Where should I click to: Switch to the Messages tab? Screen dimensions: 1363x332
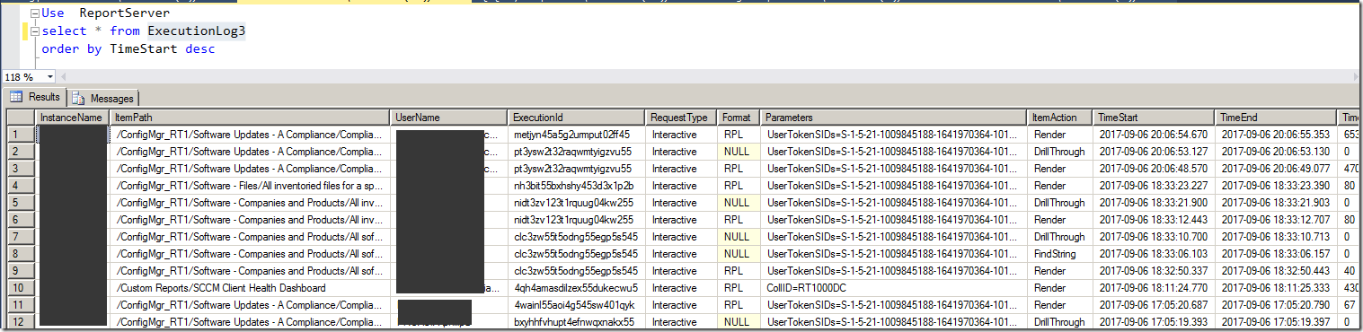click(x=103, y=98)
